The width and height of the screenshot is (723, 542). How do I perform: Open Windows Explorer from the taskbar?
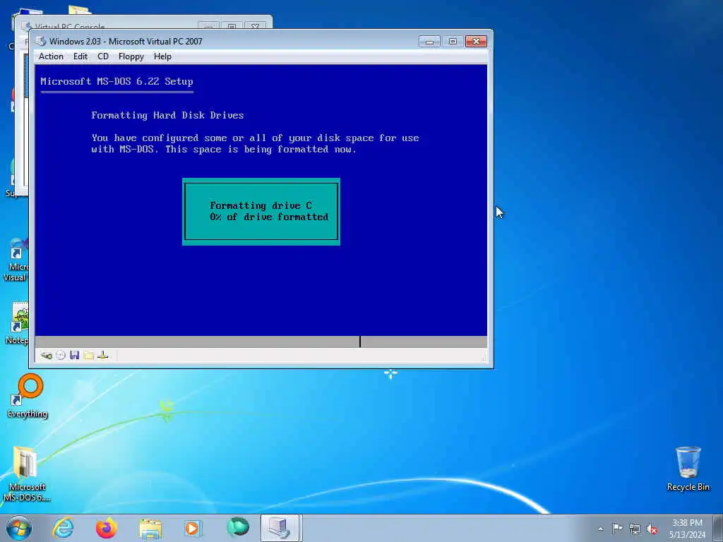[151, 528]
